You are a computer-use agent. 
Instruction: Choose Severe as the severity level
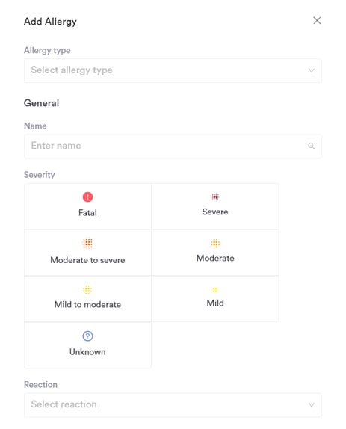point(215,206)
